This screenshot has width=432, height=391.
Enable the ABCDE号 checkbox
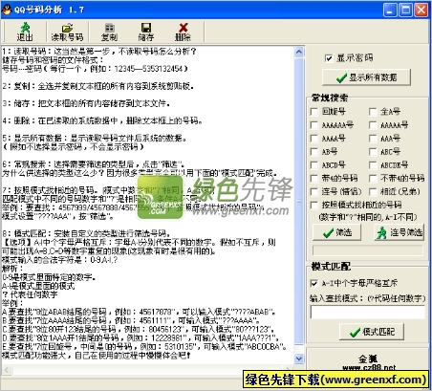tap(373, 165)
